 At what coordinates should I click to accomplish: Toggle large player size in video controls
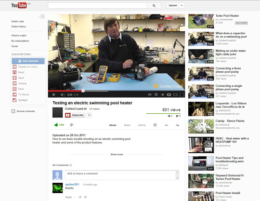click(175, 95)
